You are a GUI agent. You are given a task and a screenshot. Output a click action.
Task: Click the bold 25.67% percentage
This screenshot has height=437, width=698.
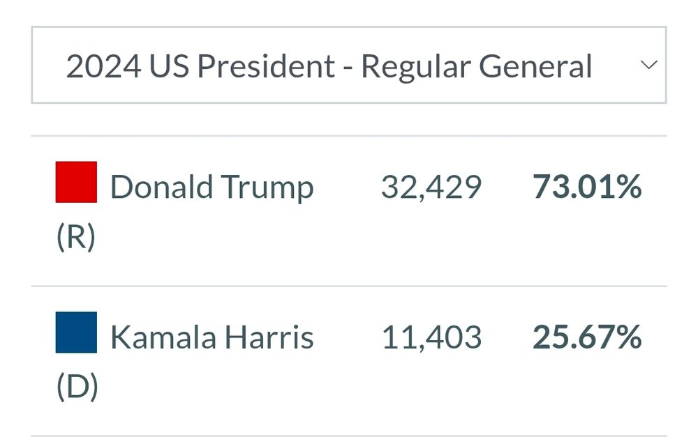[x=587, y=337]
